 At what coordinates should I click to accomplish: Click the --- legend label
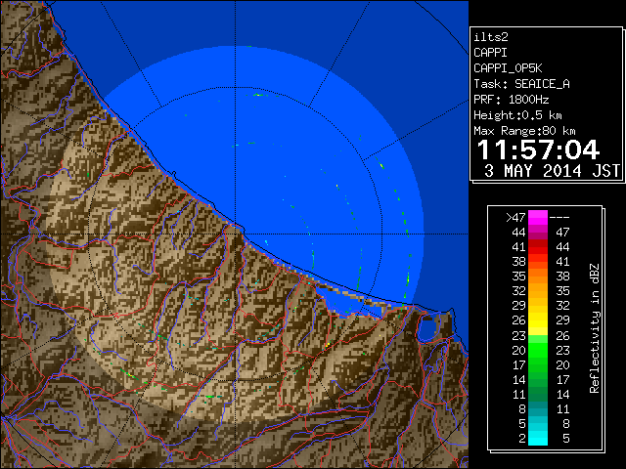tap(559, 217)
